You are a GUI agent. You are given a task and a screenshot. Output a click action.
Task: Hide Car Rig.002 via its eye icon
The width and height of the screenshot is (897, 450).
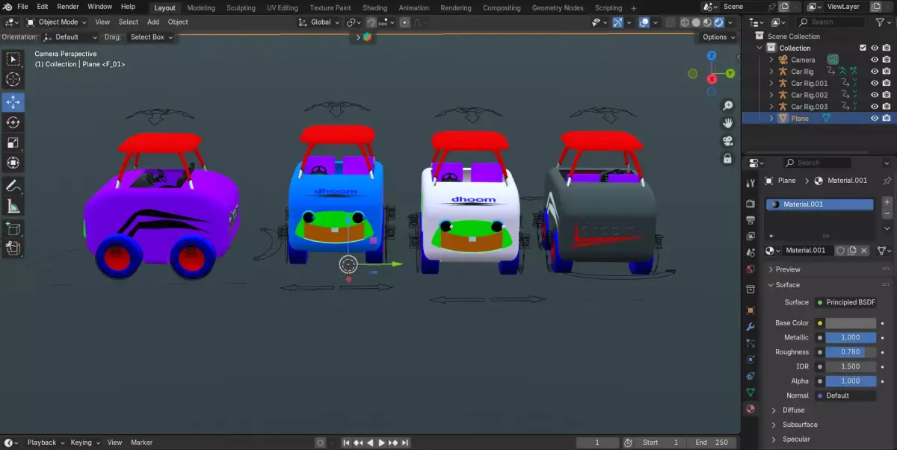875,95
